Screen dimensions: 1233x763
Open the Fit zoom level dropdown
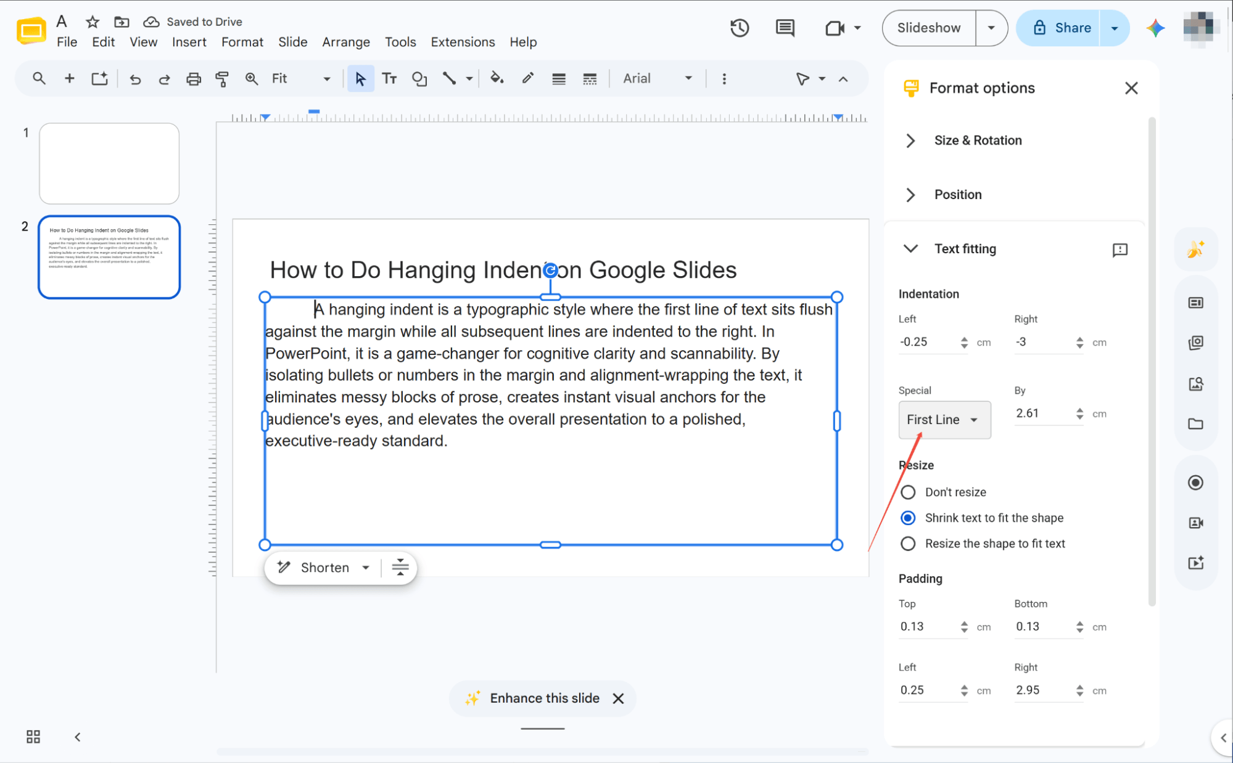coord(301,78)
